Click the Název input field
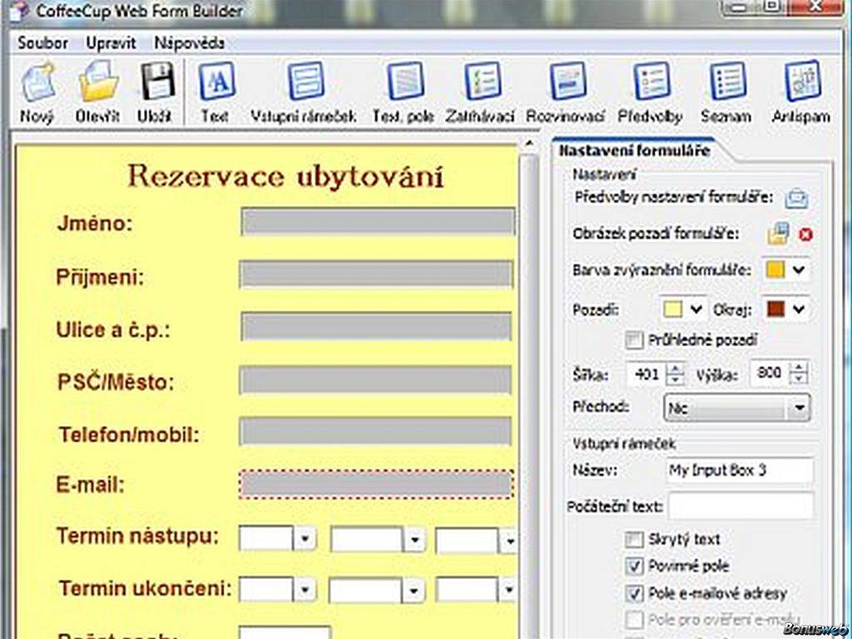Viewport: 852px width, 639px height. click(x=739, y=470)
